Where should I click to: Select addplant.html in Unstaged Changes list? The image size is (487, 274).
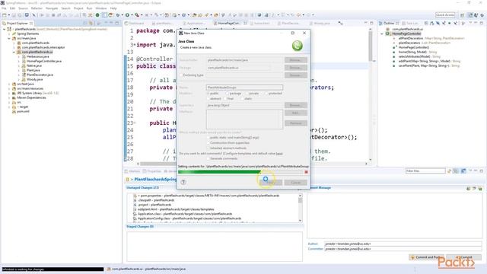(176, 209)
